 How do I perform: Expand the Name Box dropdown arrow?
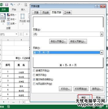pos(17,34)
